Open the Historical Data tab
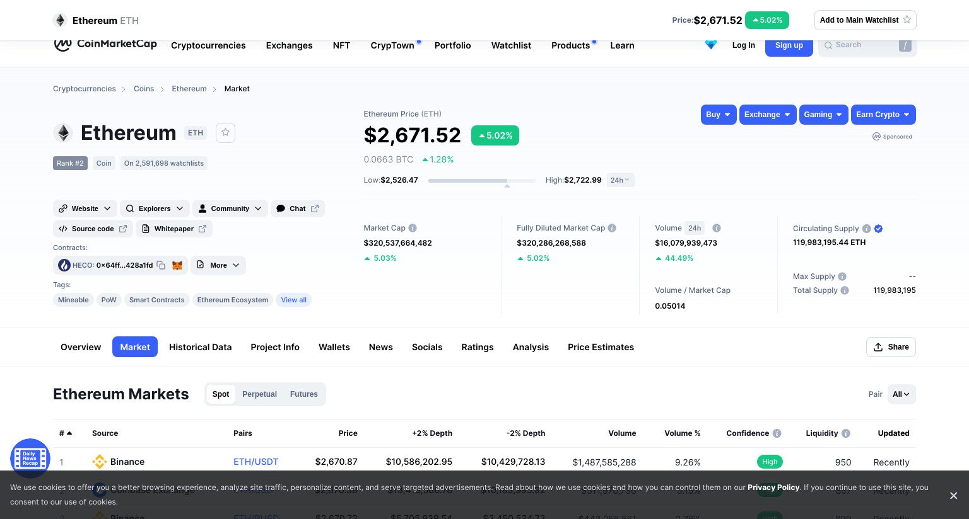The image size is (969, 519). (200, 347)
